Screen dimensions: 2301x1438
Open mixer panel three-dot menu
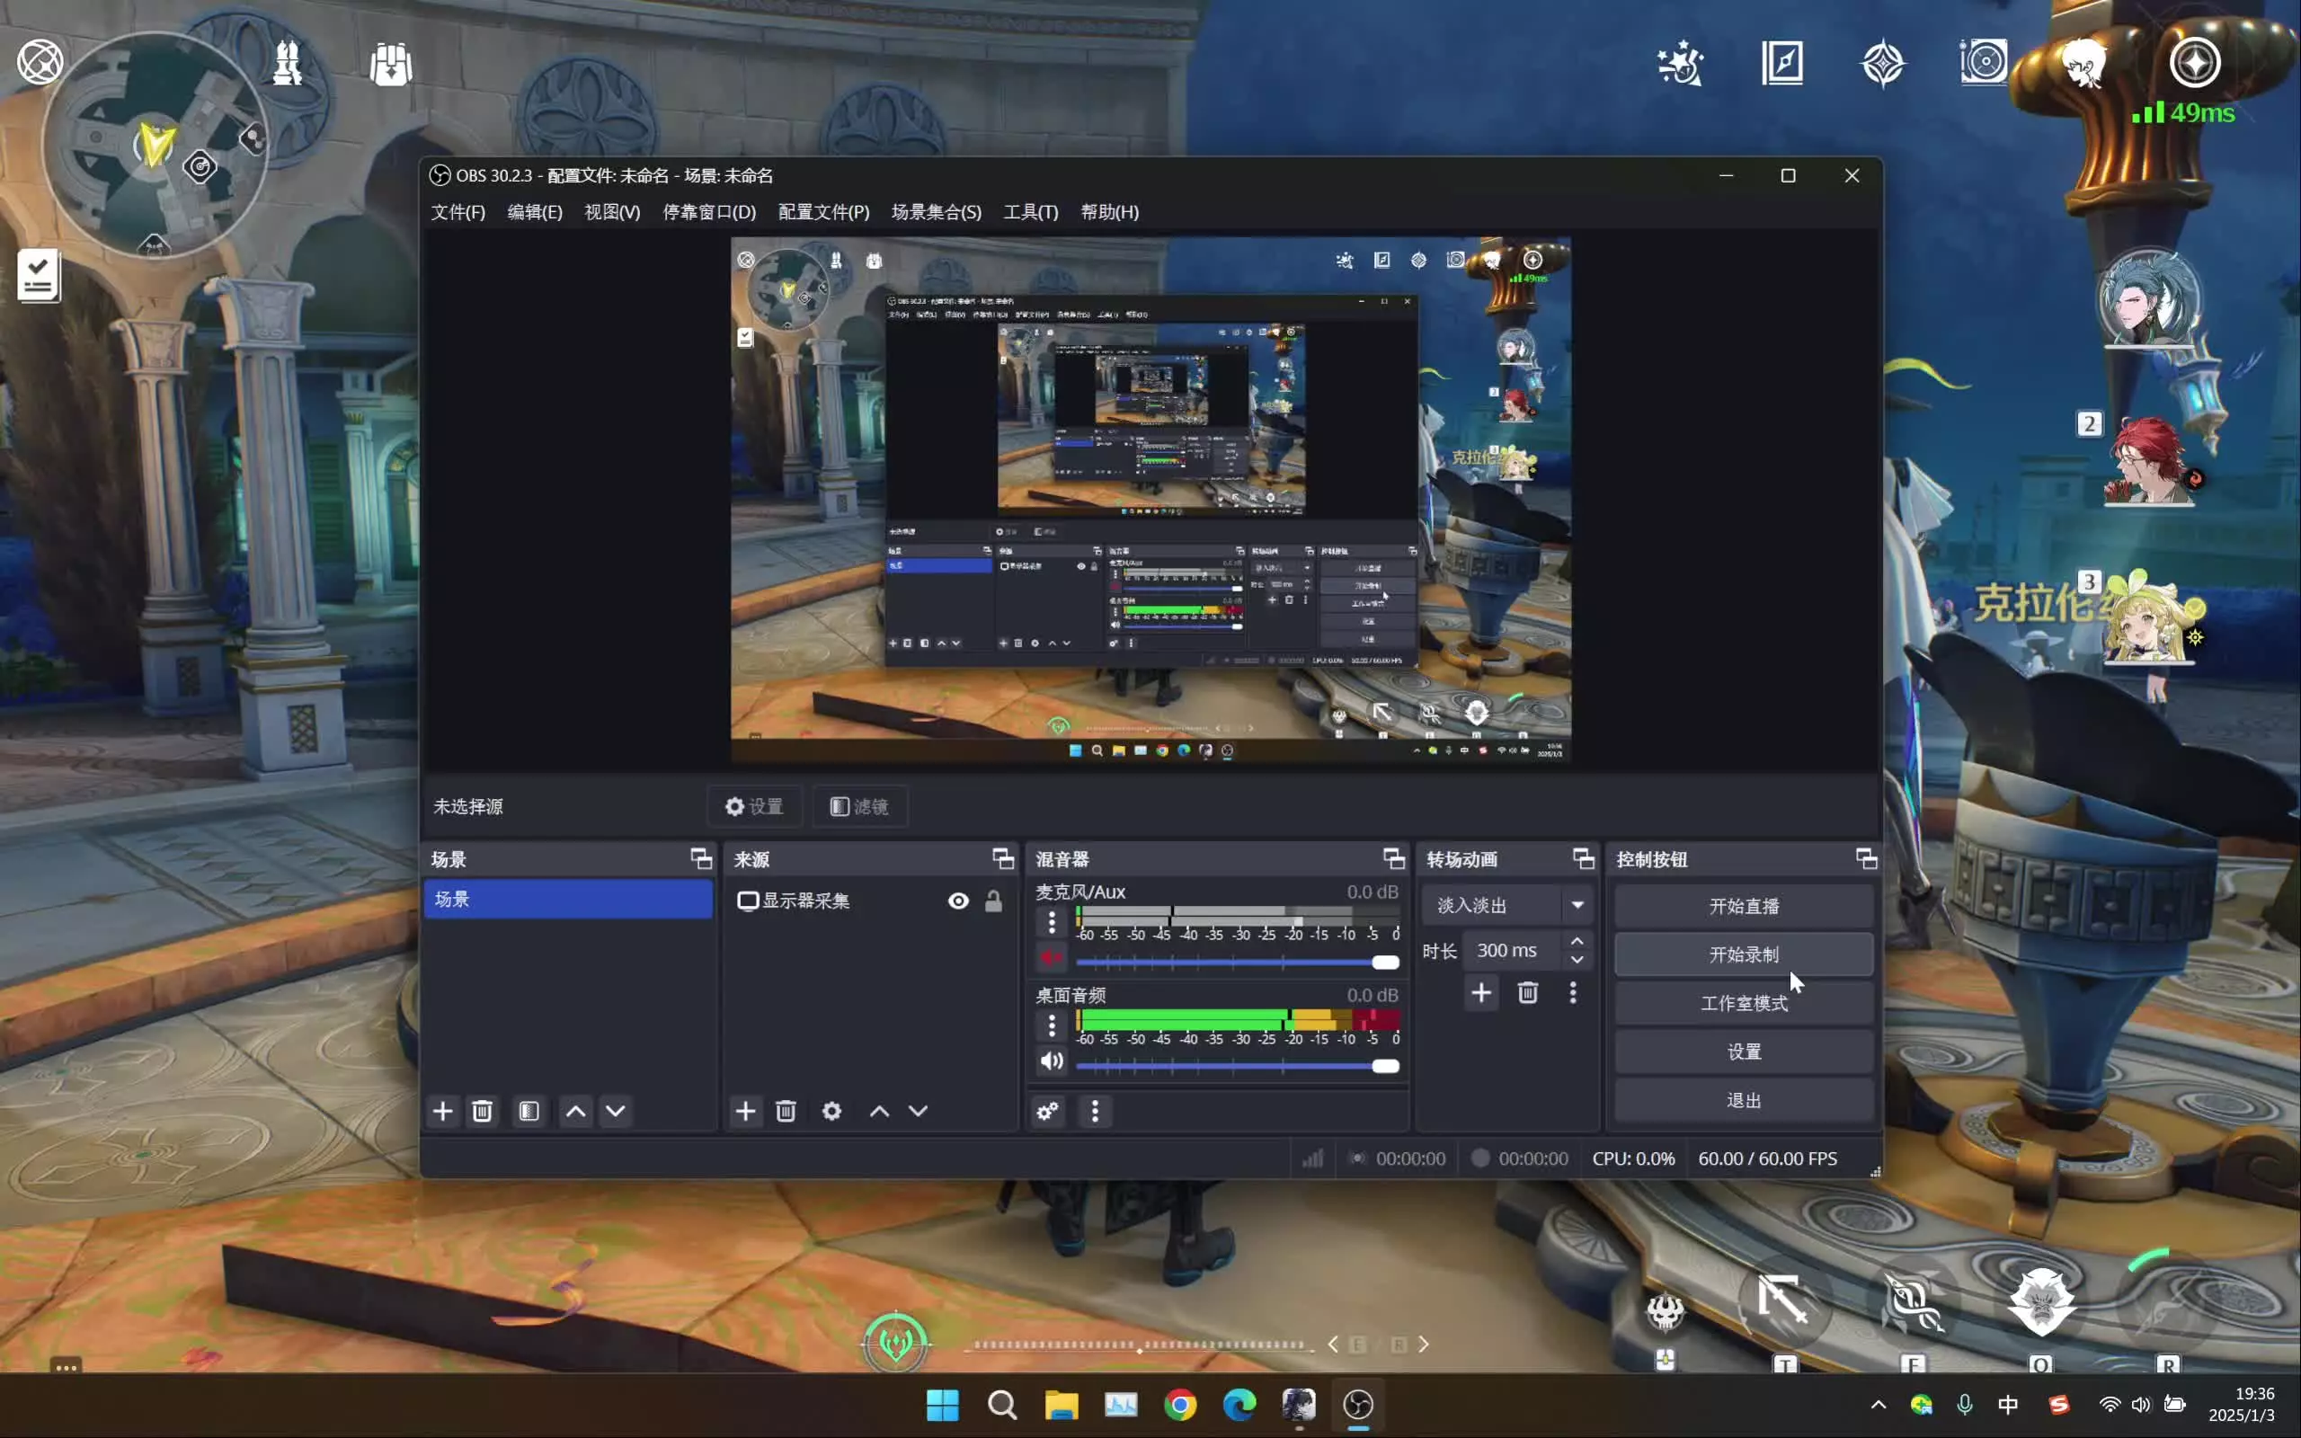tap(1095, 1111)
